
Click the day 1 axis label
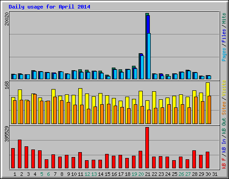(x=15, y=174)
